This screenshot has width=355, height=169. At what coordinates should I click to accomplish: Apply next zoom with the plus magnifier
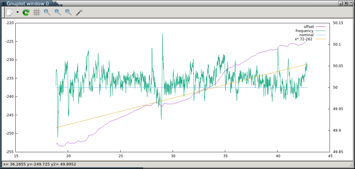click(x=58, y=12)
